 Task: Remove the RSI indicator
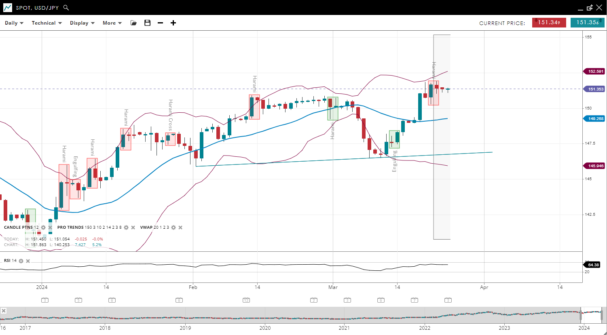click(x=28, y=261)
